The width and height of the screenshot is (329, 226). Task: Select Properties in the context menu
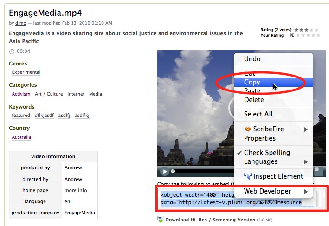(x=259, y=138)
